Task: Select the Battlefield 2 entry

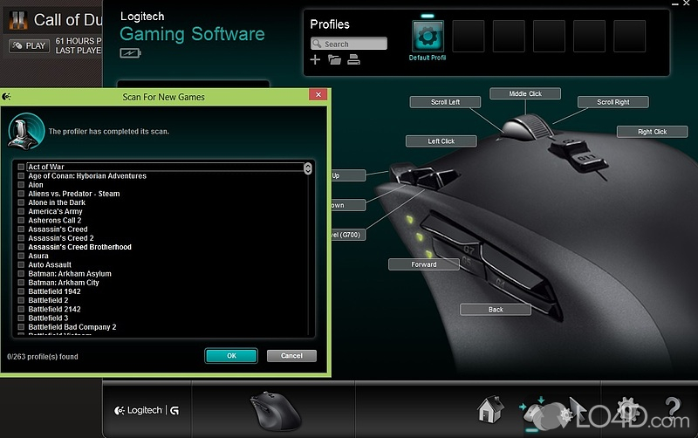Action: (x=48, y=300)
